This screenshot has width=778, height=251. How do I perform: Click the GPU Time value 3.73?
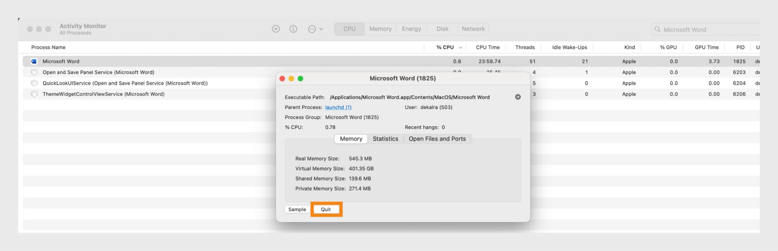714,61
